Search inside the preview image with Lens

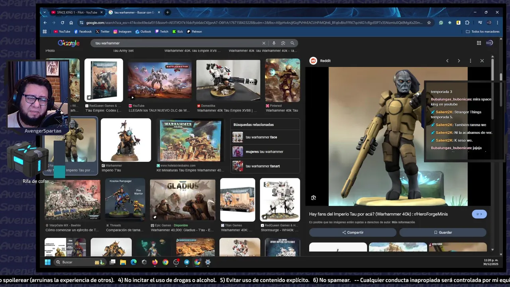point(314,198)
